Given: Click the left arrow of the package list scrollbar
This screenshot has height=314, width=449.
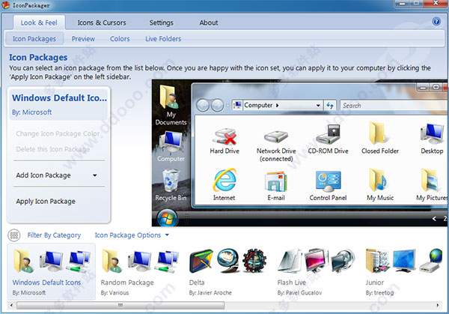Looking at the screenshot, I should [x=11, y=306].
